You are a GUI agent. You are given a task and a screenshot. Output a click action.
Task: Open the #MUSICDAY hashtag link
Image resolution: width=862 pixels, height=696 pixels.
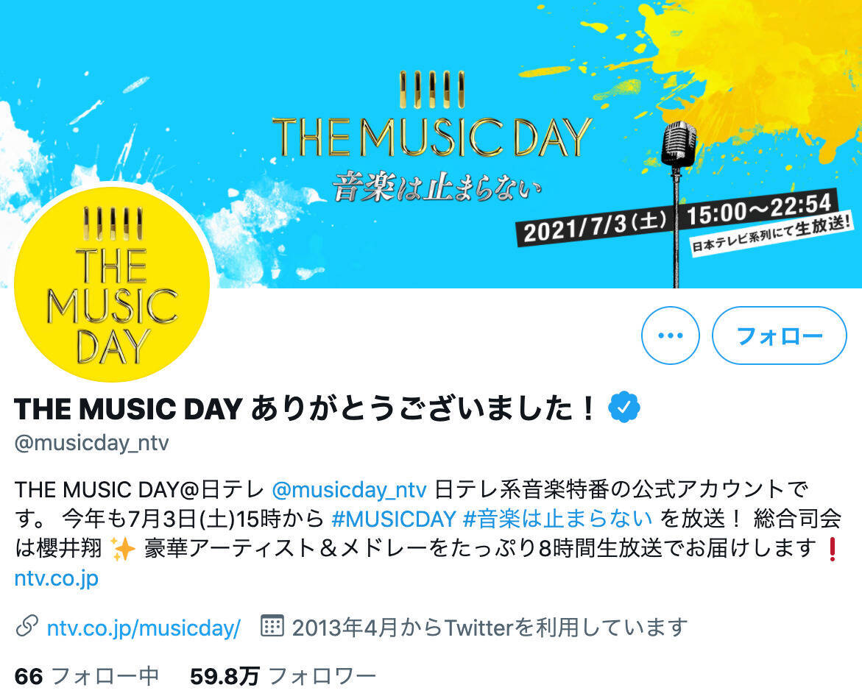point(394,519)
